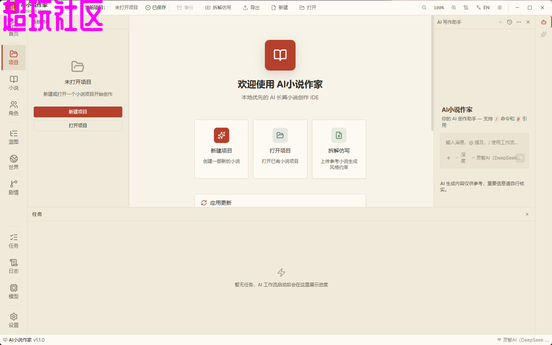Viewport: 552px width, 345px height.
Task: Open the 模型 (models) sidebar item
Action: point(14,291)
